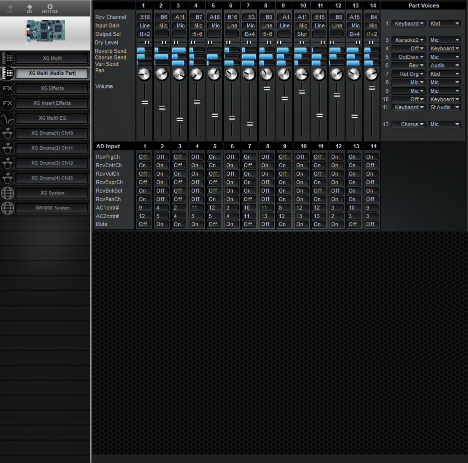This screenshot has height=463, width=468.
Task: Click the drum icon beside XG Drums(2) Ch11
Action: [x=7, y=148]
